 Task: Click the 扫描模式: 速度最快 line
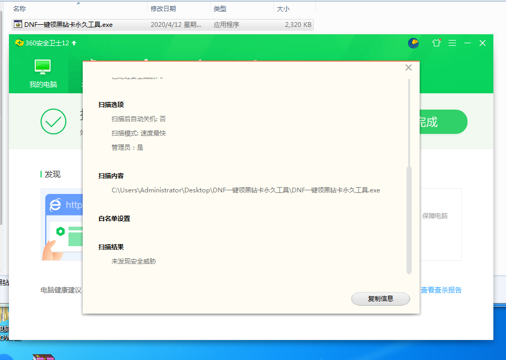(x=139, y=133)
